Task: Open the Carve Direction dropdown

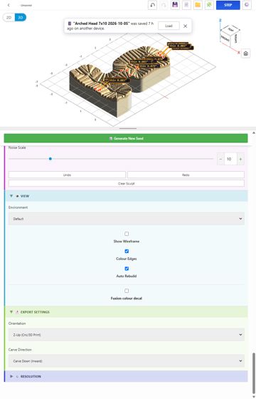Action: [127, 361]
